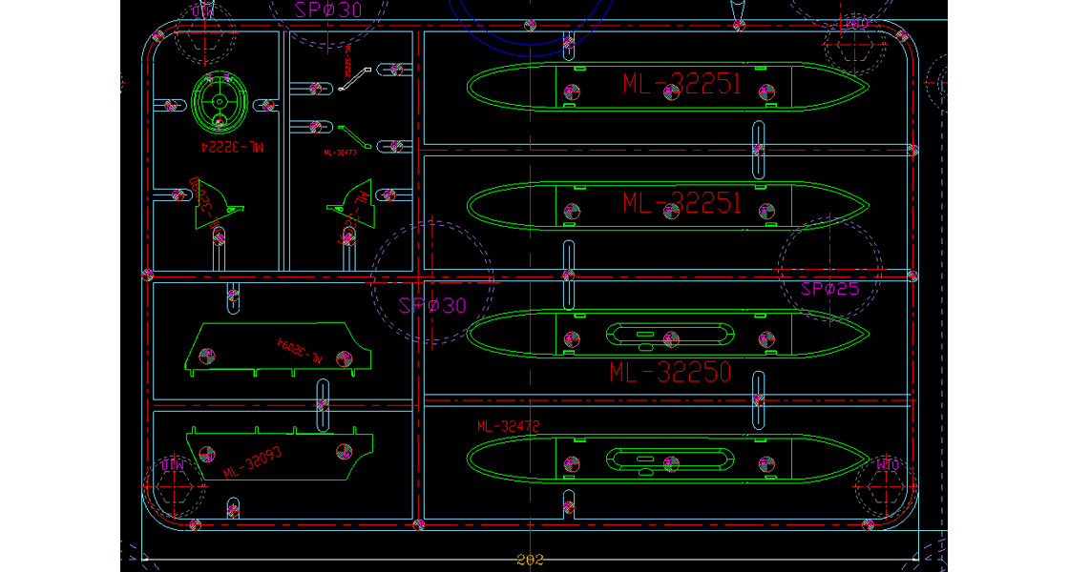Select the uppermost ML-32251 label
This screenshot has height=572, width=1069.
tap(681, 84)
